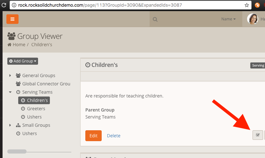Bookmark page with the star icon
The height and width of the screenshot is (158, 265).
click(x=246, y=5)
